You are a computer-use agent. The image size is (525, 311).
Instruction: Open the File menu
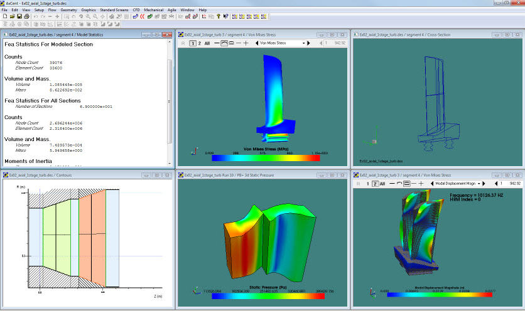[4, 10]
